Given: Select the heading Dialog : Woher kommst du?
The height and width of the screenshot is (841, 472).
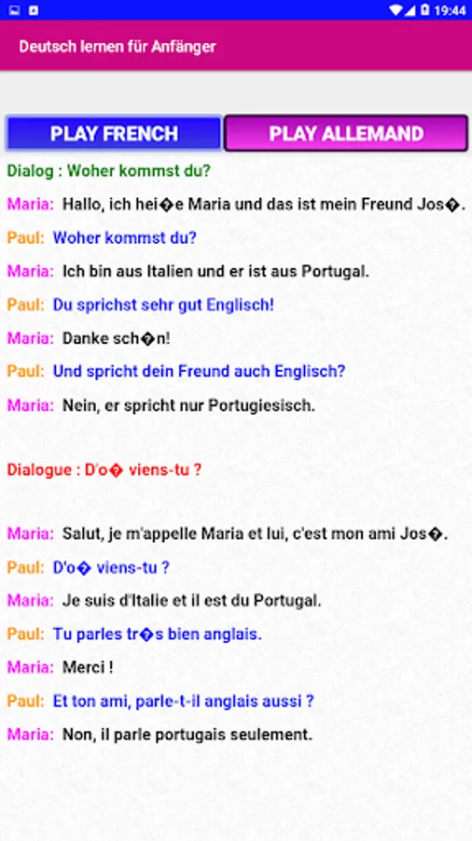Looking at the screenshot, I should 108,171.
